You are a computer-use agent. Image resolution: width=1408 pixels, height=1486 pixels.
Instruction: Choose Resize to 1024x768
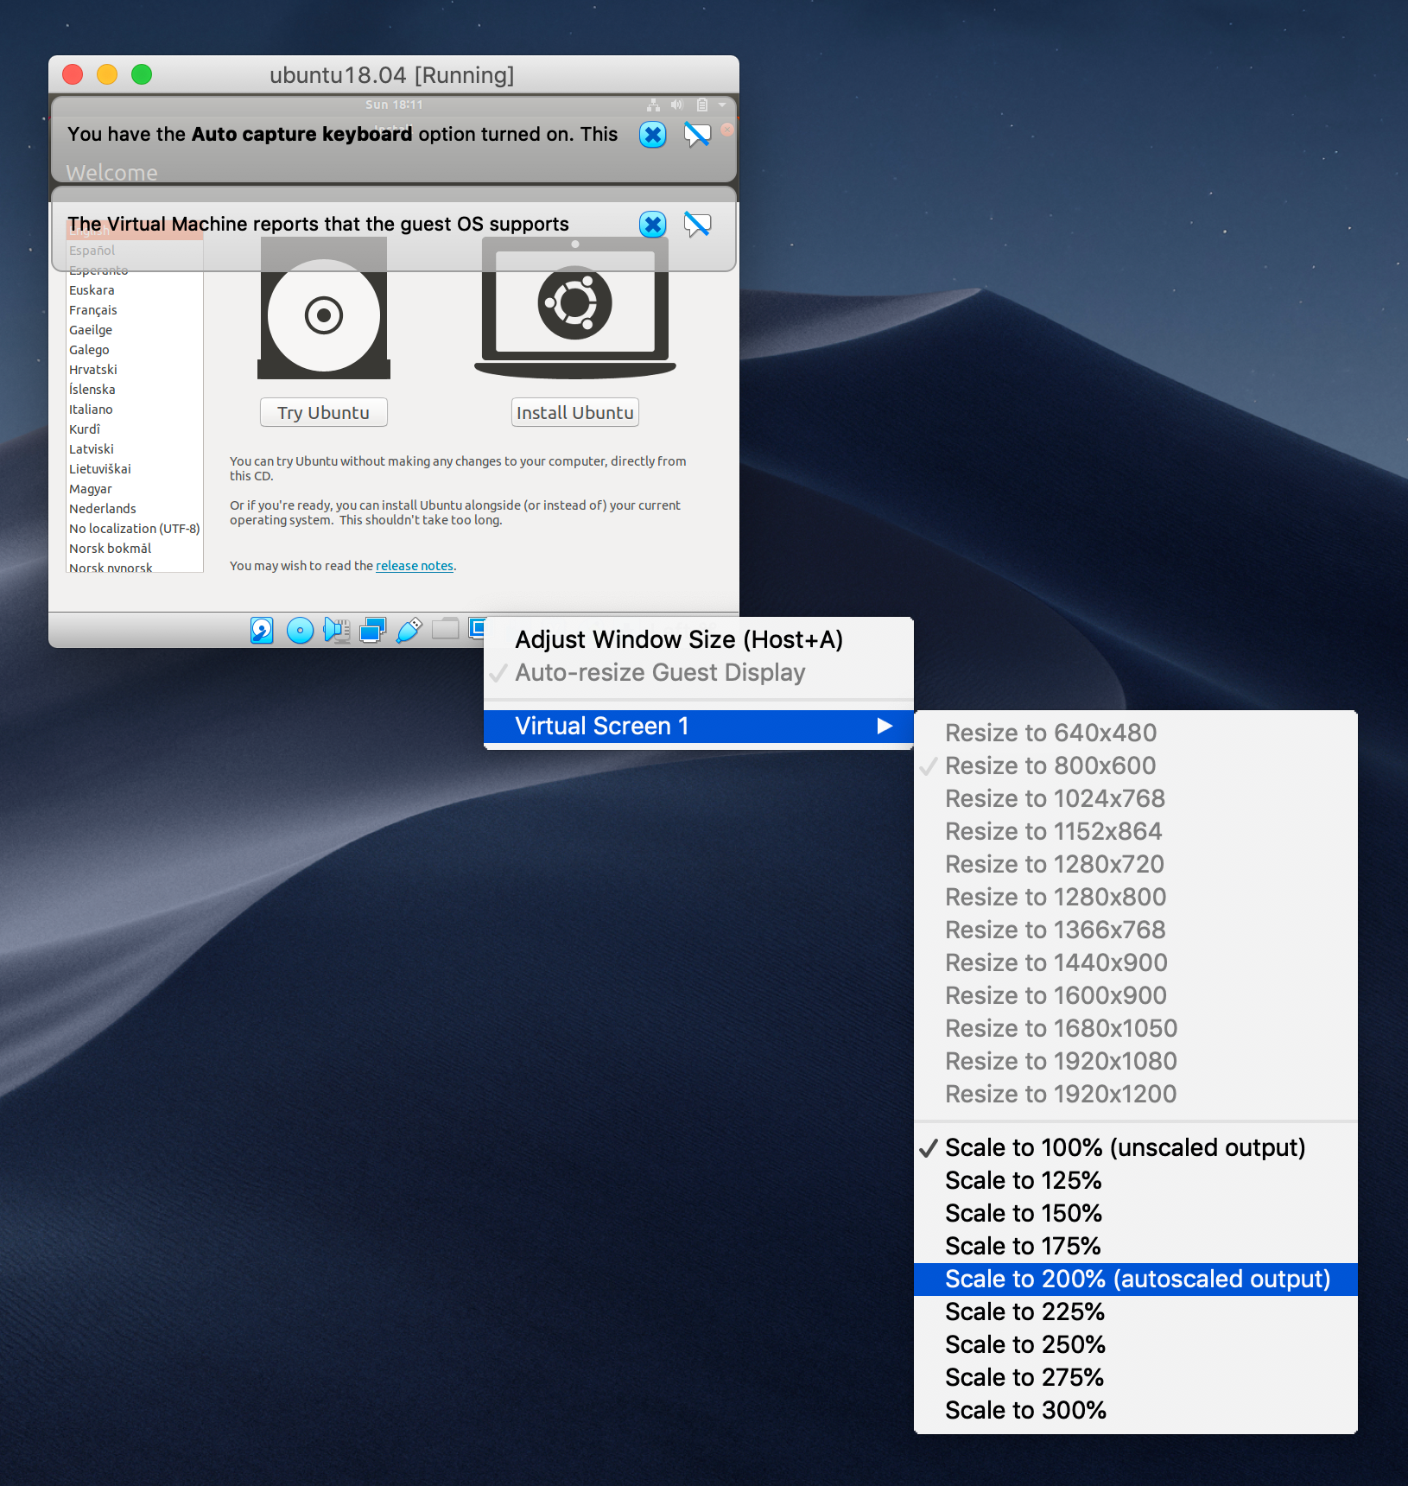point(1136,798)
